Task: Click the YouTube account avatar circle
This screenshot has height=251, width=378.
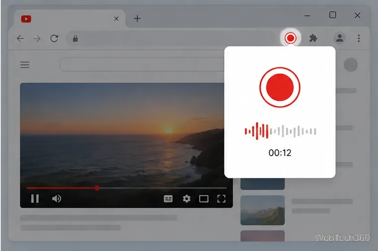Action: (x=351, y=65)
